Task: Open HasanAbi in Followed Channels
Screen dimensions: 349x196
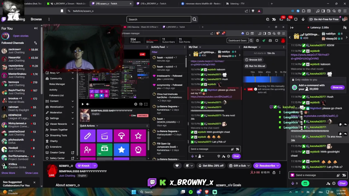Action: tap(20, 59)
